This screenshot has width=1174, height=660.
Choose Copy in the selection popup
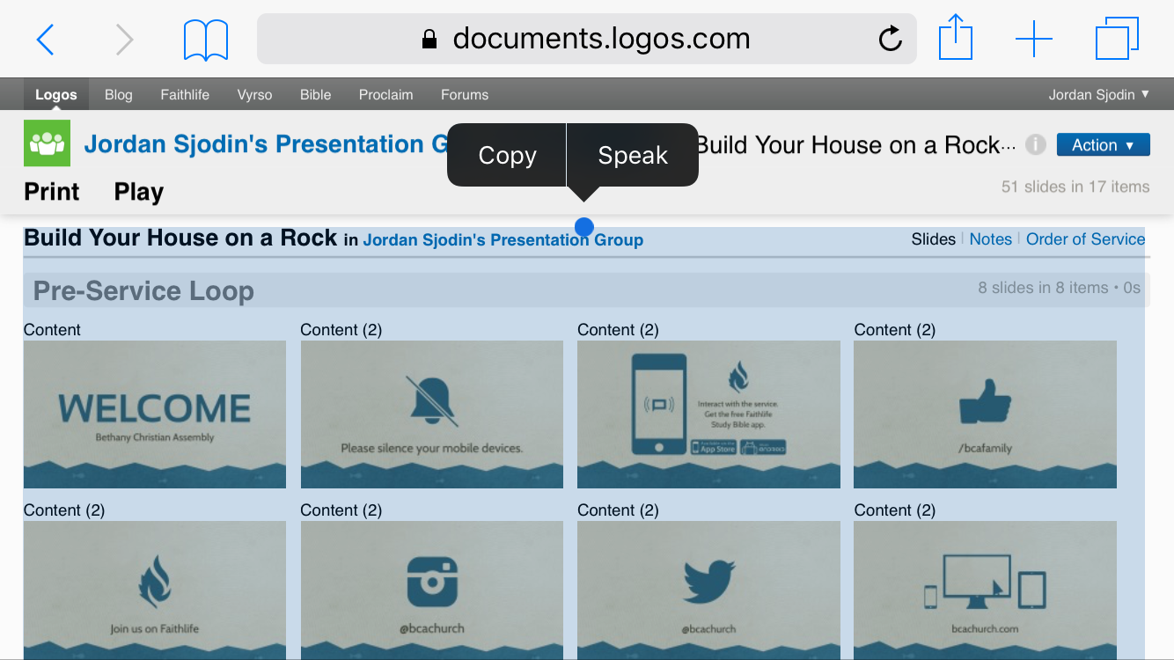click(507, 155)
